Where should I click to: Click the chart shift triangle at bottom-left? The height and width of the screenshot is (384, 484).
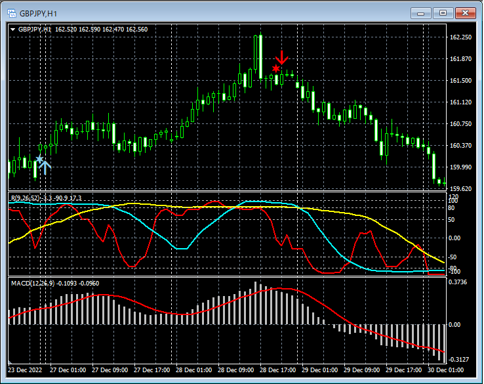pos(11,362)
